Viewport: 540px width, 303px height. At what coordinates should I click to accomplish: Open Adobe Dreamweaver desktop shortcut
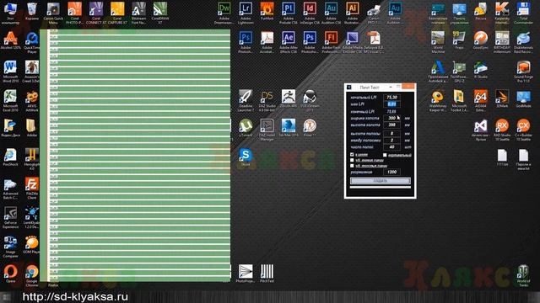click(x=224, y=13)
